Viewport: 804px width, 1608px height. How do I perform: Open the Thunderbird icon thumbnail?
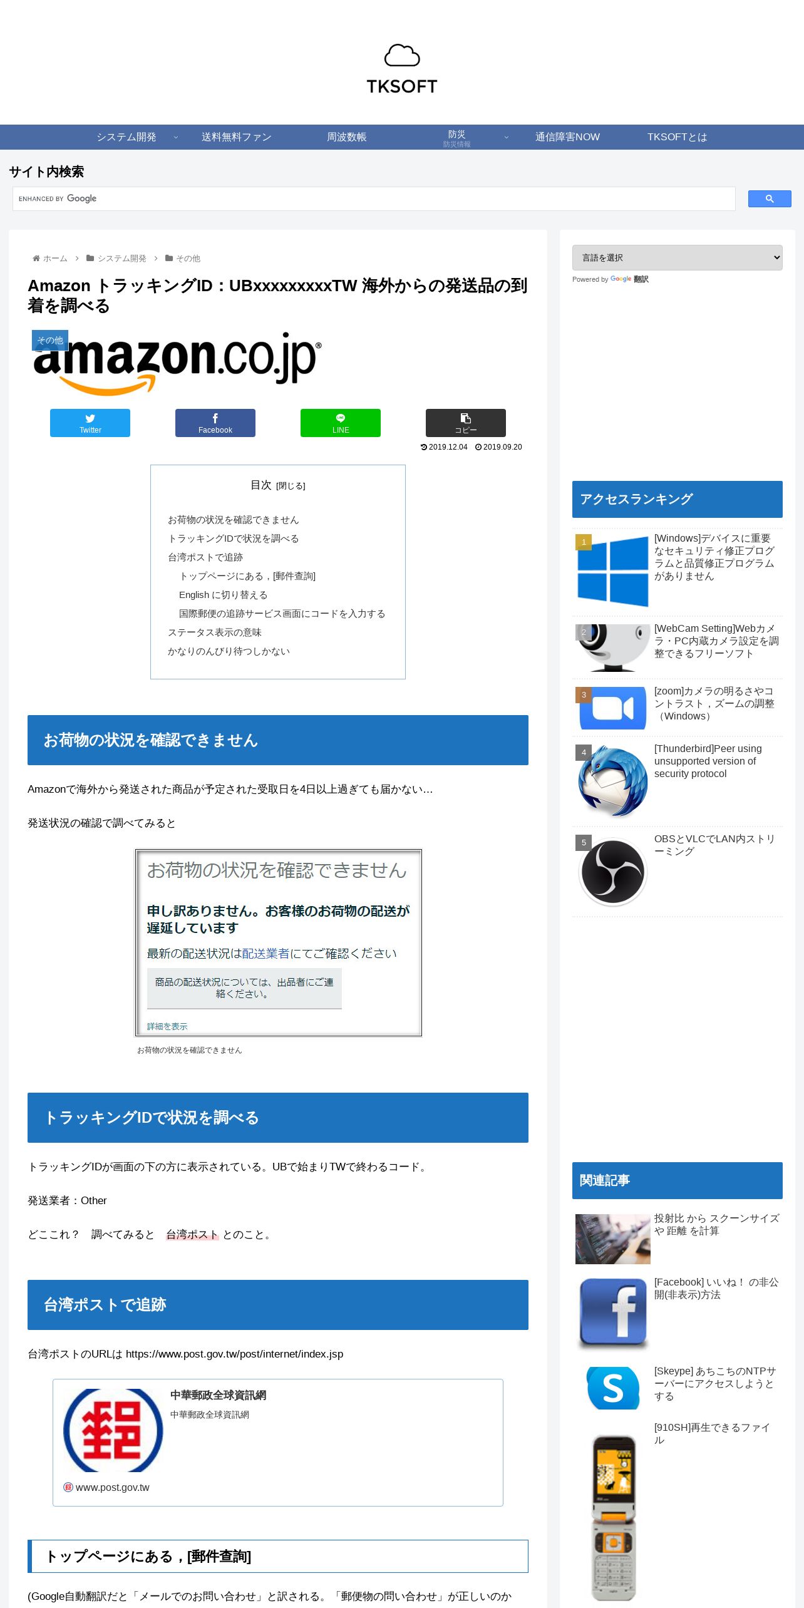tap(612, 781)
